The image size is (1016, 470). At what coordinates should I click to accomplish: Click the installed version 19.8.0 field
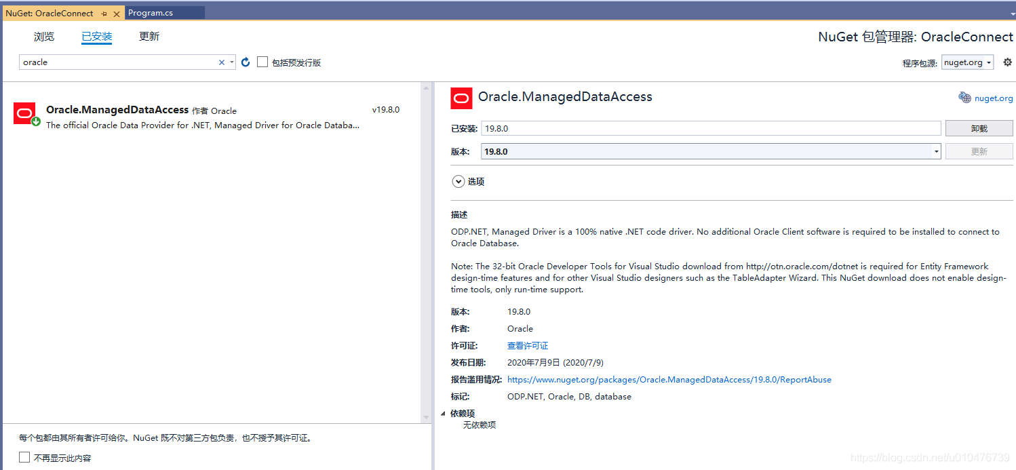[x=711, y=128]
